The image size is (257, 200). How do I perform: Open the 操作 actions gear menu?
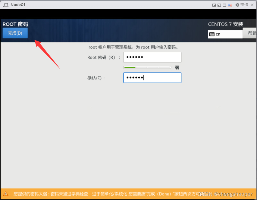[242, 5]
